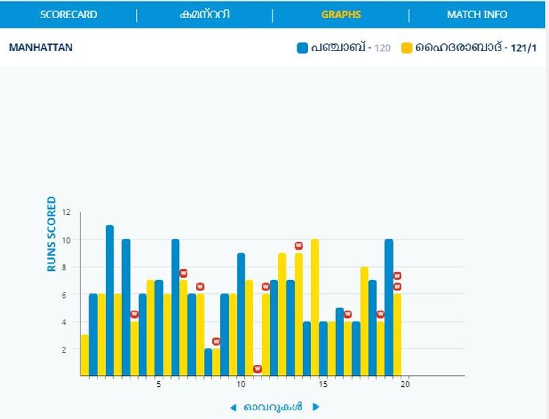Click the wicket marker above the 9-run yellow bar
The width and height of the screenshot is (549, 419).
point(299,246)
